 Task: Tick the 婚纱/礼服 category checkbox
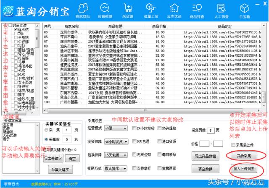point(16,99)
